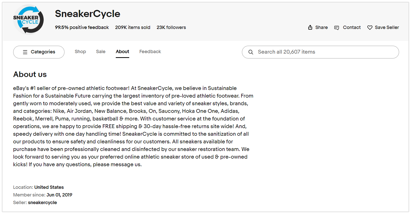Image resolution: width=411 pixels, height=214 pixels.
Task: Click the 209K items sold stat
Action: pyautogui.click(x=133, y=27)
